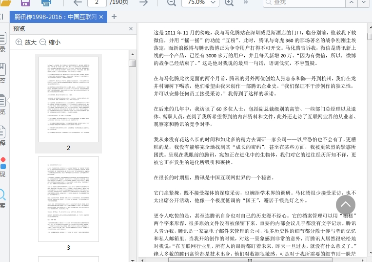Open the preview sidebar icon
The image size is (372, 262).
[2, 105]
